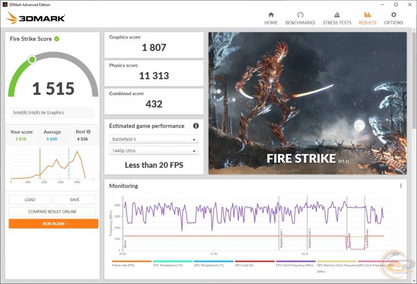417x284 pixels.
Task: Click the Intel Iris Xe Graphics field
Action: [x=52, y=113]
